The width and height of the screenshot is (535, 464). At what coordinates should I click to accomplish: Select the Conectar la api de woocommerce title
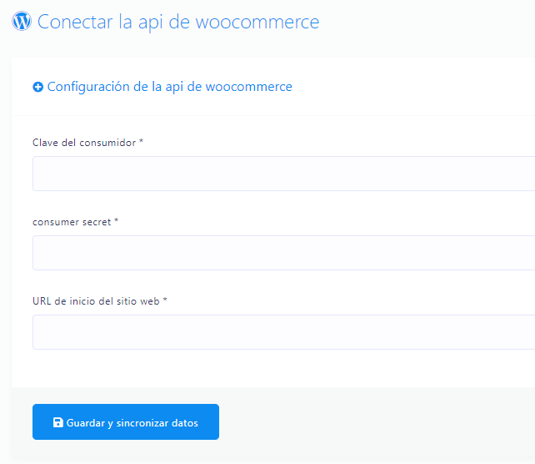[178, 22]
